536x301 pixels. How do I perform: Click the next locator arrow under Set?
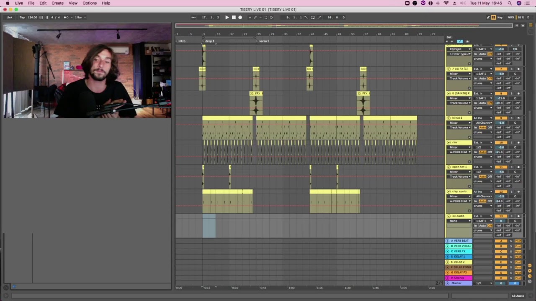tap(452, 41)
